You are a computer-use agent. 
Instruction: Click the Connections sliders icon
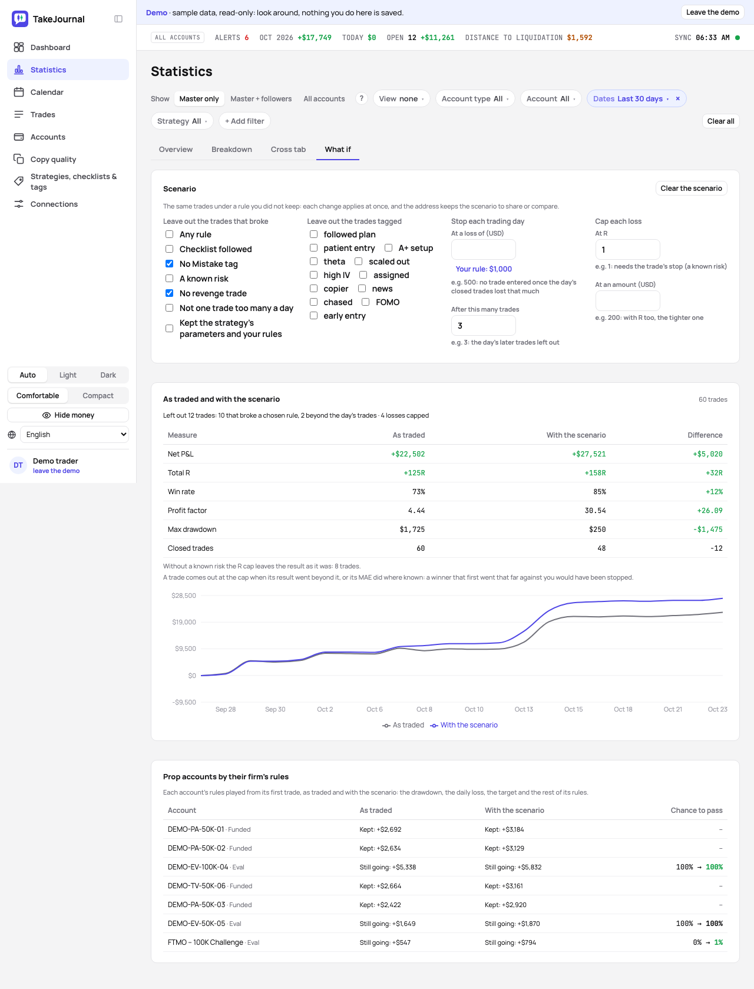tap(19, 204)
